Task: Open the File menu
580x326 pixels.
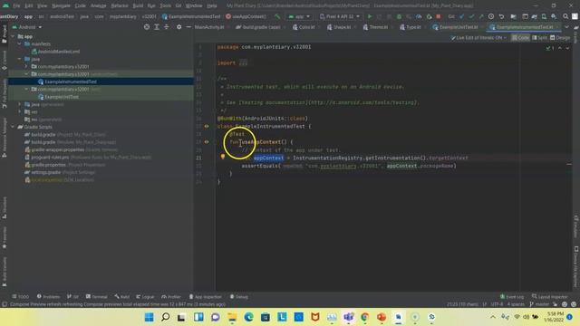Action: pos(16,6)
